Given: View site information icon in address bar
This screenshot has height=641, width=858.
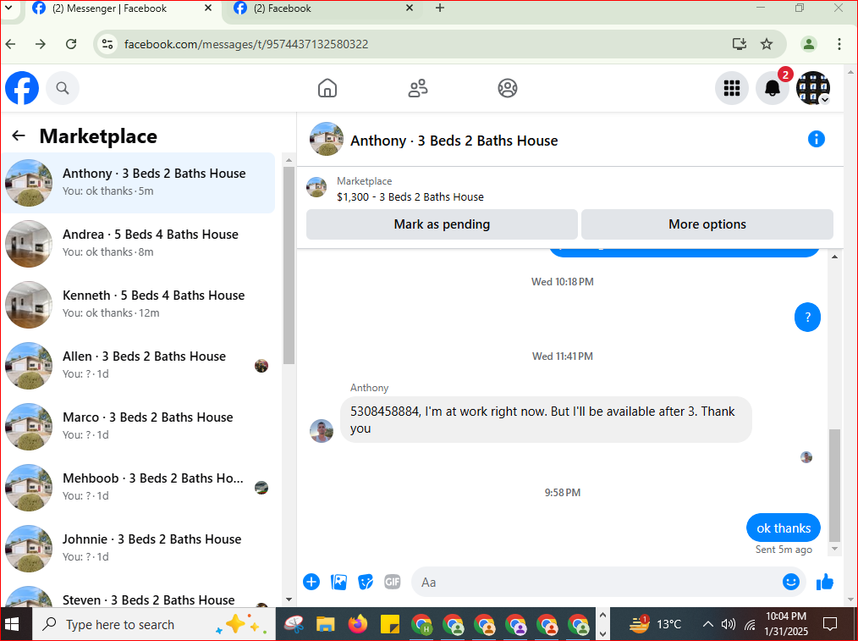Looking at the screenshot, I should coord(107,44).
